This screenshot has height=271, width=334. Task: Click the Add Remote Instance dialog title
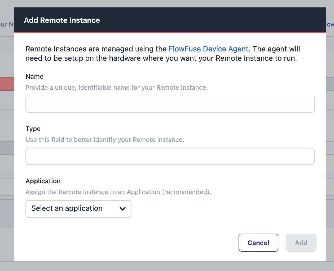point(62,20)
